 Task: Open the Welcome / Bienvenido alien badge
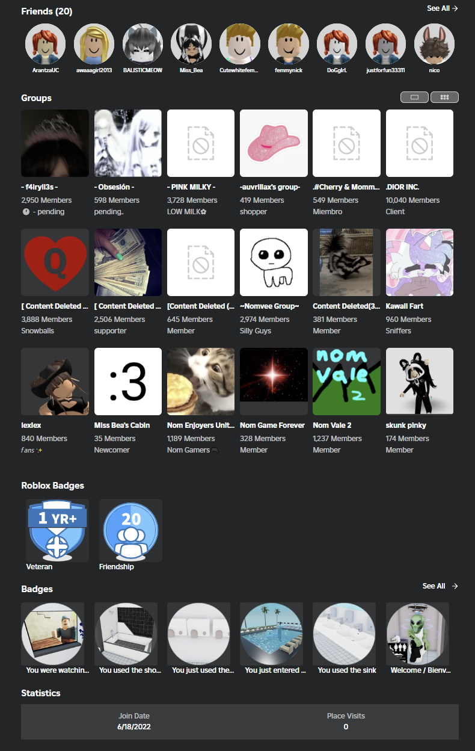[x=417, y=638]
